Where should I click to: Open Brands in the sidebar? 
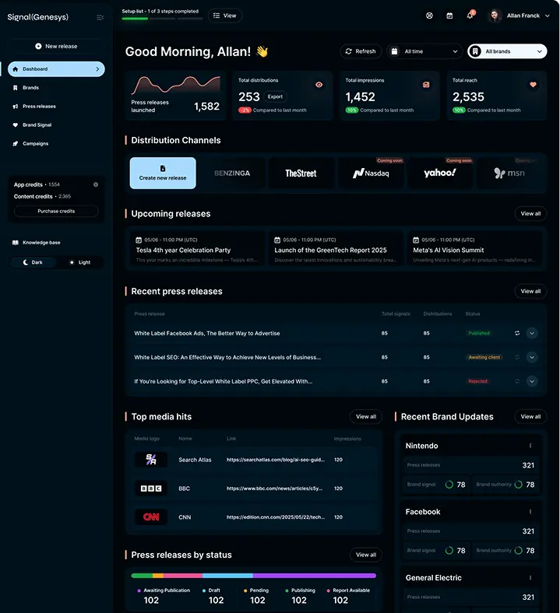click(x=30, y=88)
